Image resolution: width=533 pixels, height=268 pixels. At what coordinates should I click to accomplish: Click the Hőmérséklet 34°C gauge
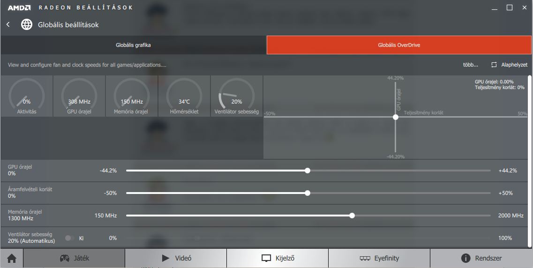pyautogui.click(x=184, y=96)
